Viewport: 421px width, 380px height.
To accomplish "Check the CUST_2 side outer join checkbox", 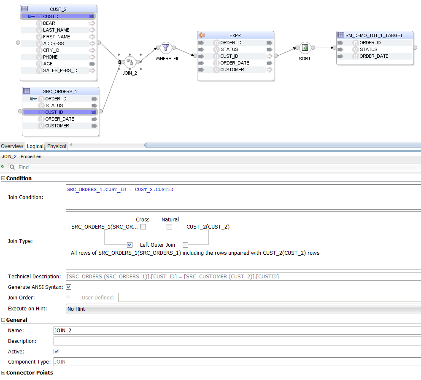I will pos(185,245).
